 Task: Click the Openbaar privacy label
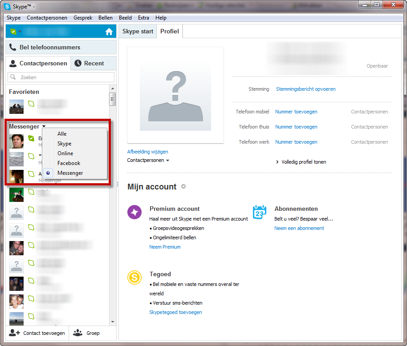tap(377, 66)
